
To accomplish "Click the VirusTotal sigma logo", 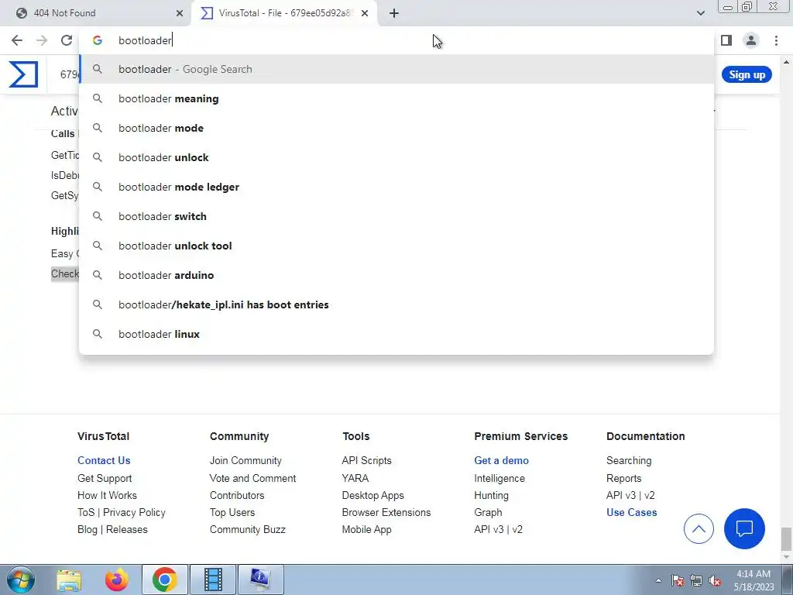I will coord(23,74).
